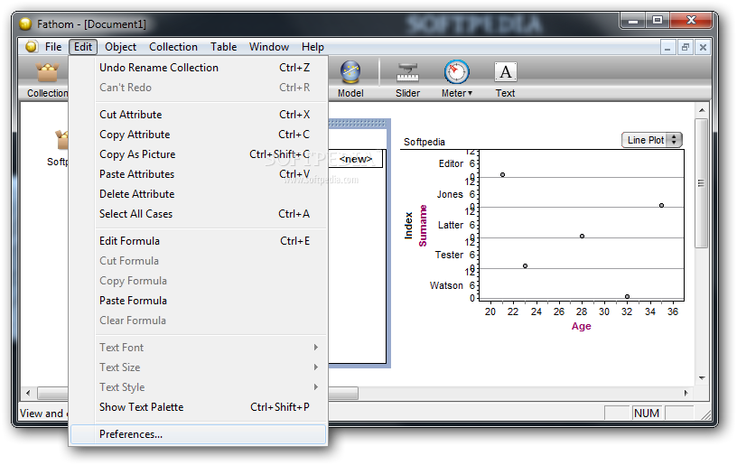Viewport: 737px width, 465px height.
Task: Close the open Edit menu
Action: pos(83,47)
